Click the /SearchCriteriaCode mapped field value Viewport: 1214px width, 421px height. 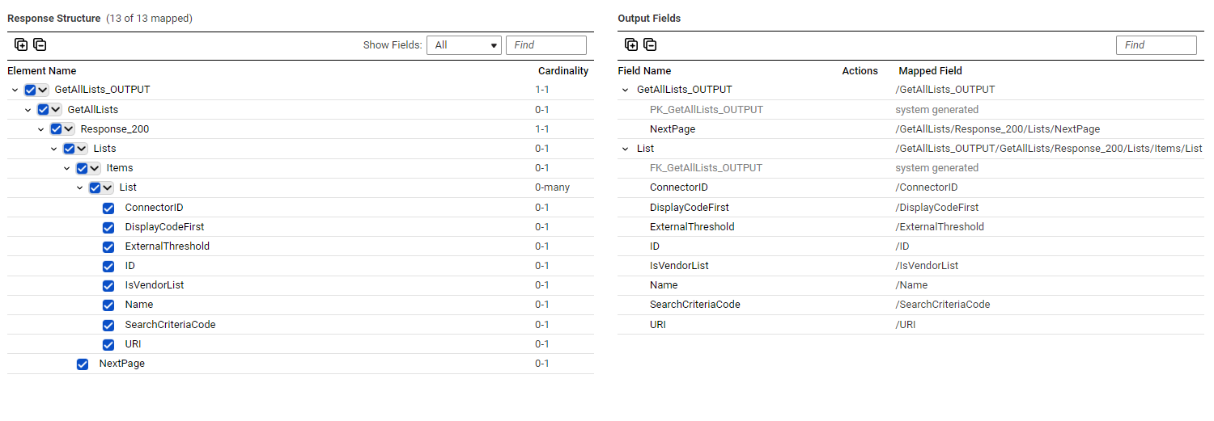942,305
